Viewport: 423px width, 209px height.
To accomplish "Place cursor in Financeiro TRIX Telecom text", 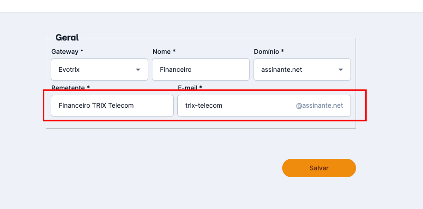I will click(x=96, y=105).
